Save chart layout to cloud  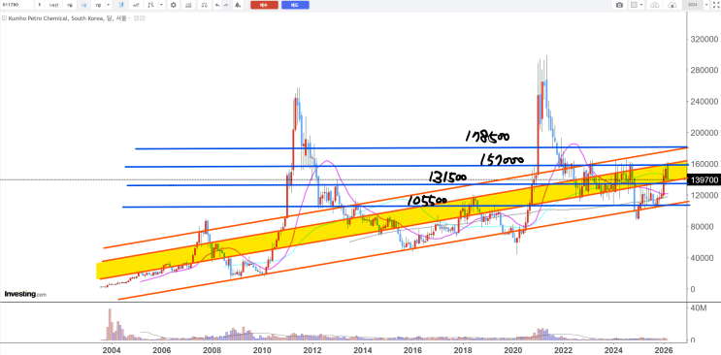[x=672, y=5]
